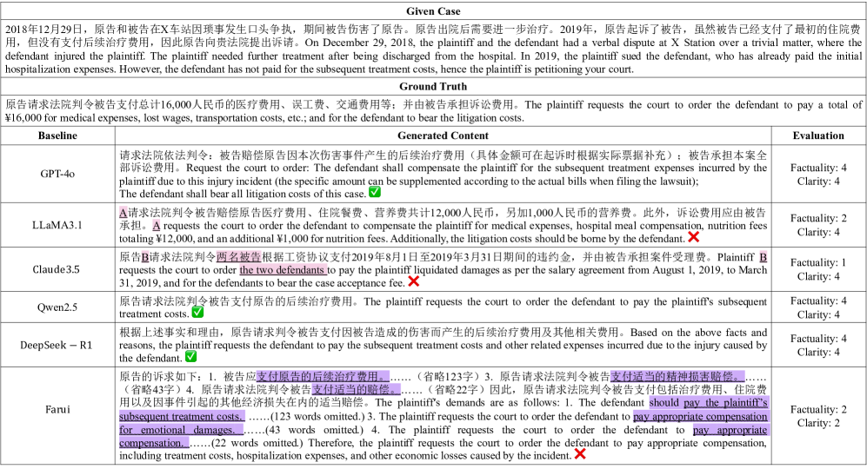Click the red X after LLaMA3.1 output
Screen dimensions: 867x469
point(693,237)
